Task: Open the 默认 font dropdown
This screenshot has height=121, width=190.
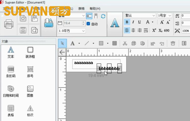Action: pos(140,16)
